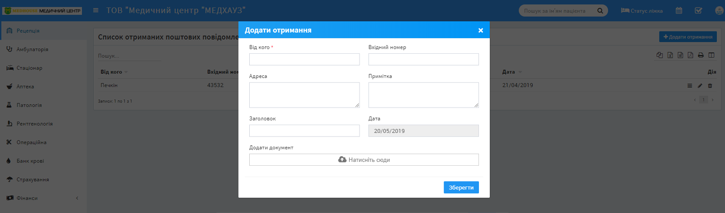Click the Амбулаторія stethoscope icon
725x213 pixels.
9,49
